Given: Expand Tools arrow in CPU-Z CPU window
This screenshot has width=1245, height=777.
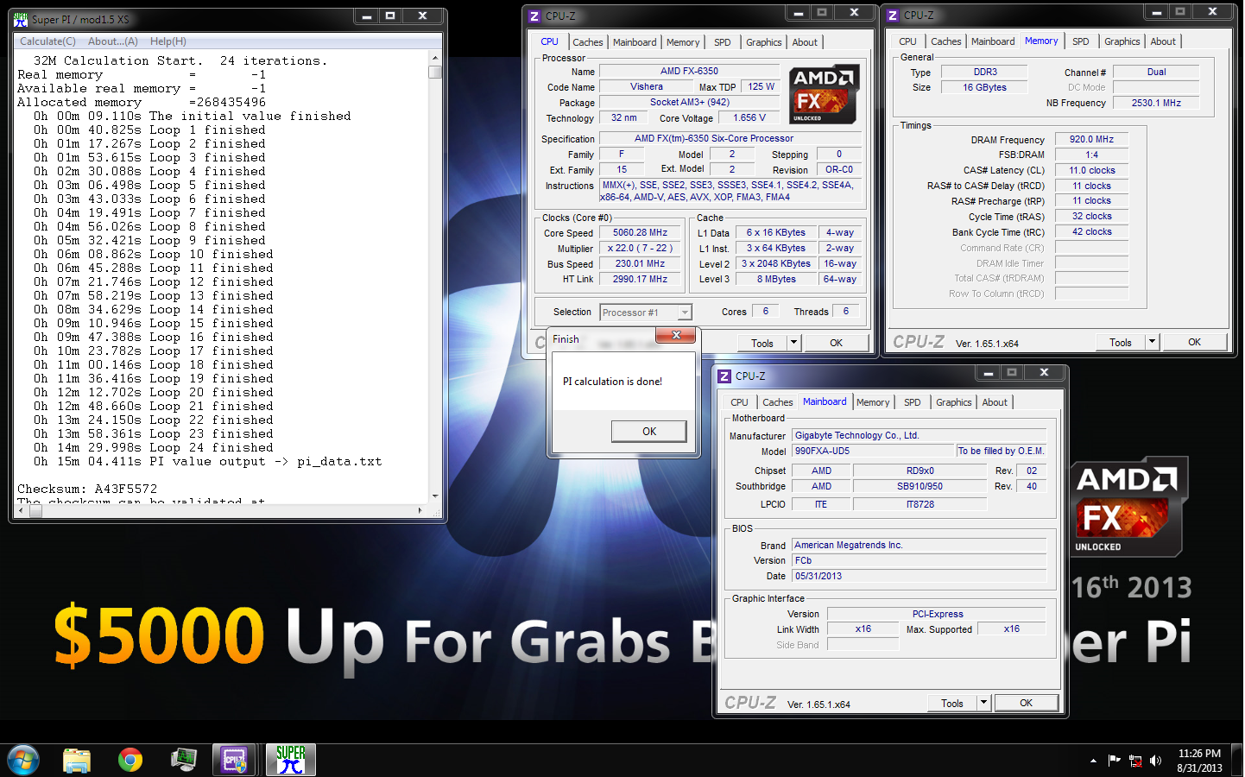Looking at the screenshot, I should point(793,343).
